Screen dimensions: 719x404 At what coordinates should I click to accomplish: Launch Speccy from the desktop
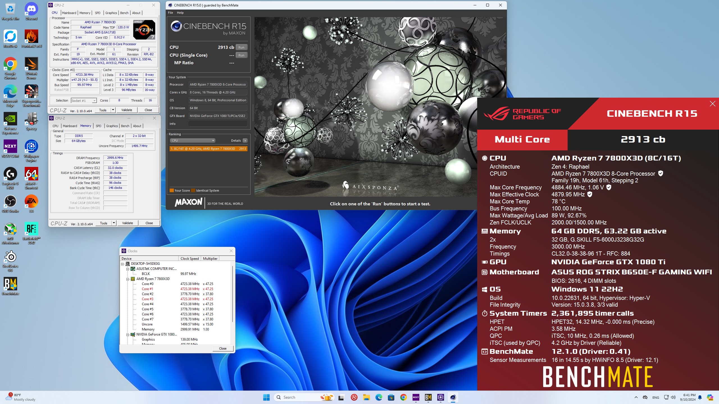[x=31, y=121]
